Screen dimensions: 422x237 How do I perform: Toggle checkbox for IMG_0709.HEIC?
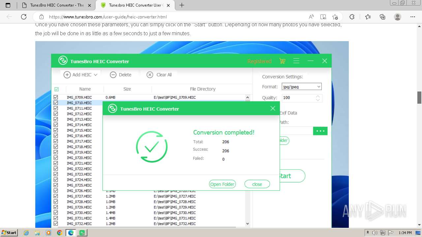pos(56,97)
